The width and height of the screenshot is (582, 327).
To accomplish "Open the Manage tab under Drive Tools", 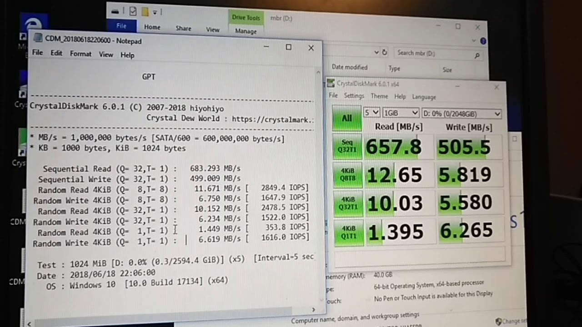I will click(x=246, y=31).
